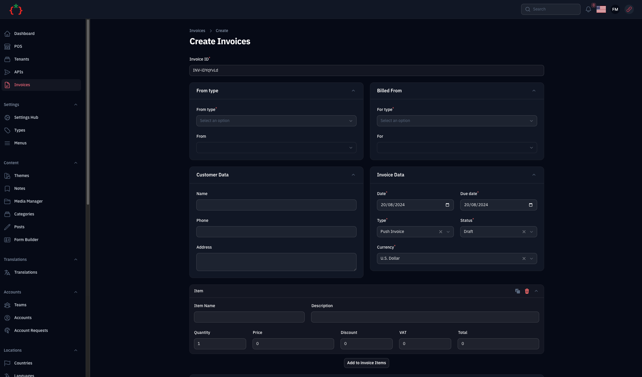Open the From type dropdown

(x=276, y=121)
